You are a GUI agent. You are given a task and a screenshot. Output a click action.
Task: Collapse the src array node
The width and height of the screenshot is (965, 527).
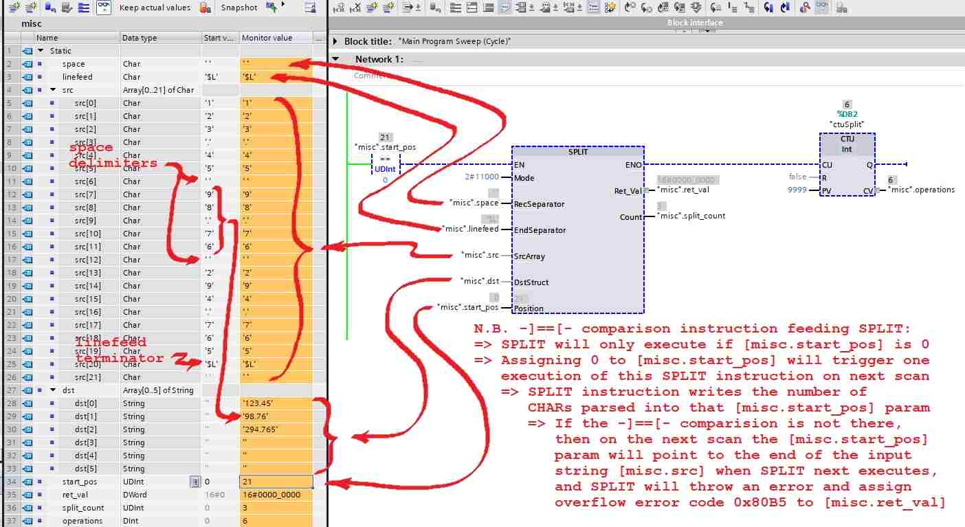[53, 90]
